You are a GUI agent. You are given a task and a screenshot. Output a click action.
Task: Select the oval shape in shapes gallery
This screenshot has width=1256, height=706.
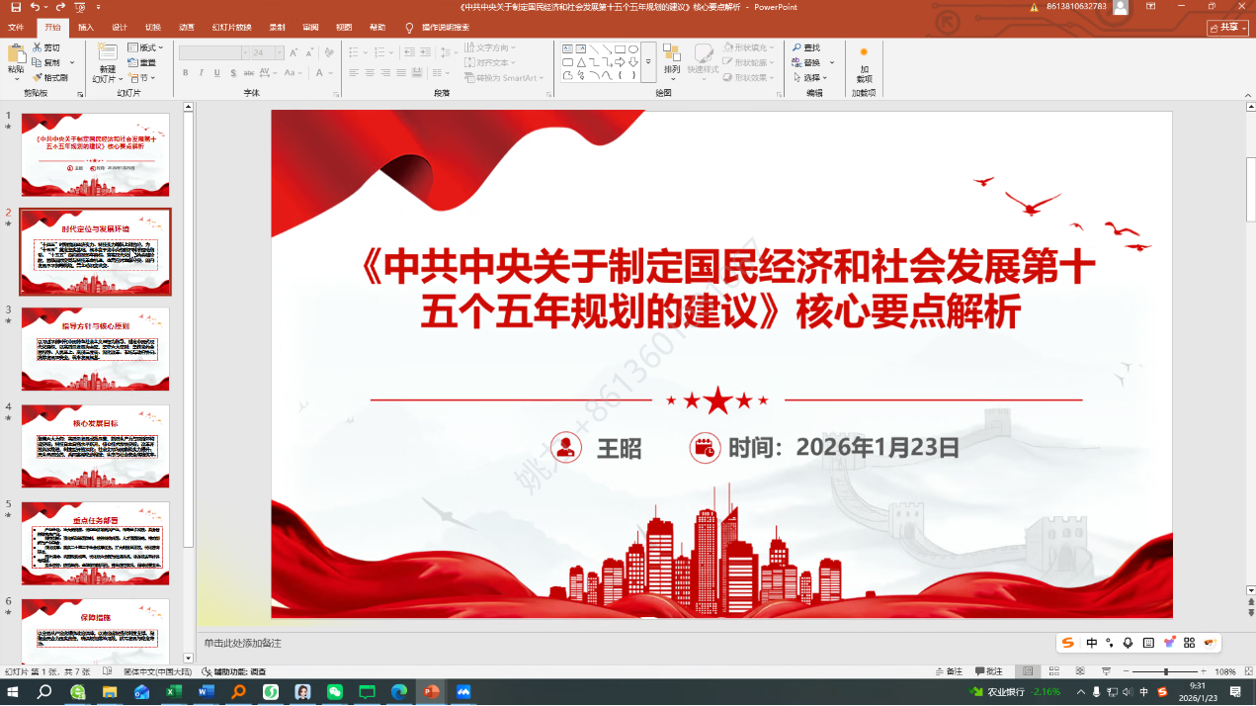click(x=633, y=48)
